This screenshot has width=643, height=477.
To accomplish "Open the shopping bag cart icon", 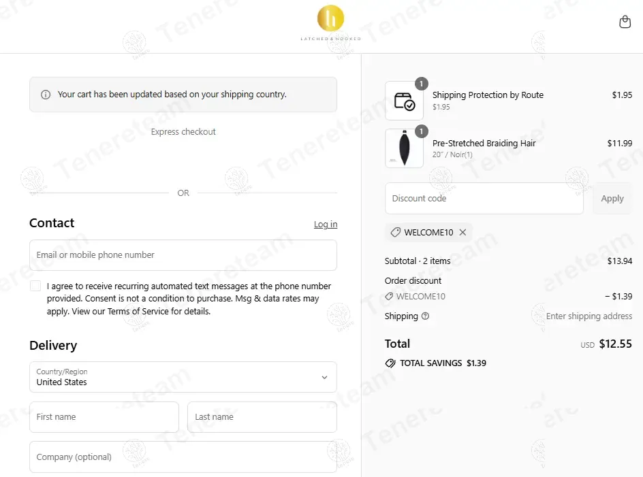I will 625,22.
